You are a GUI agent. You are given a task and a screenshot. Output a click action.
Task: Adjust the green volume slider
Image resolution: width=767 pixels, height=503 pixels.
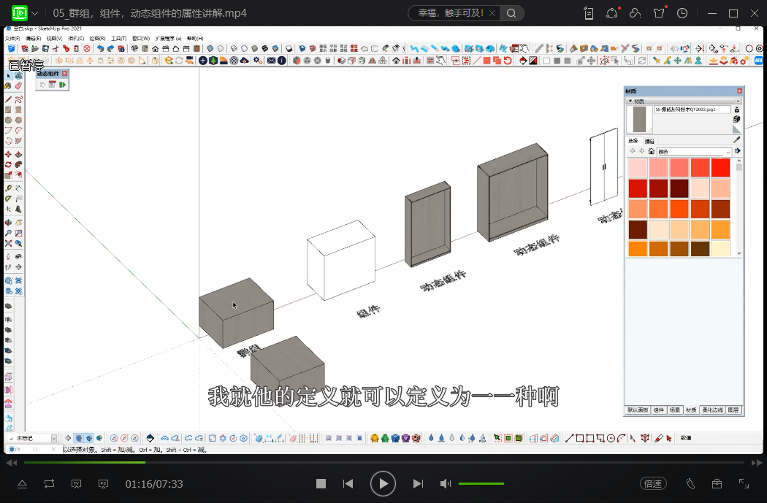[481, 483]
